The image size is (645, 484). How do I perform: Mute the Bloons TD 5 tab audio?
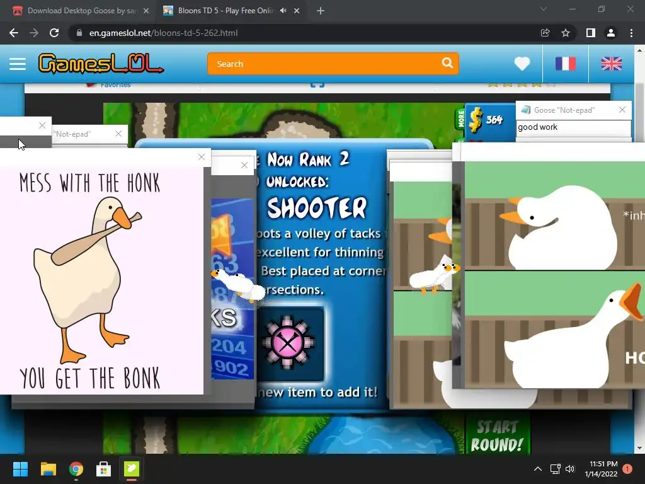pos(283,11)
